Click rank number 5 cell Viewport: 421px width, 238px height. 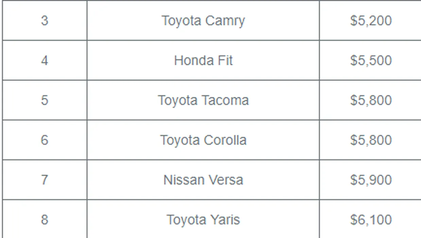click(x=45, y=100)
